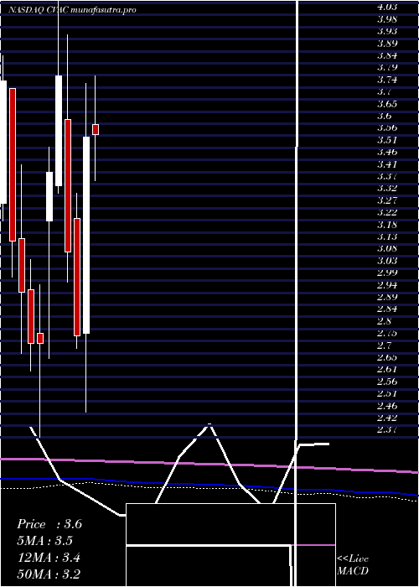Select the 2.56 price axis label
Screen dimensions: 419x587
pos(387,382)
